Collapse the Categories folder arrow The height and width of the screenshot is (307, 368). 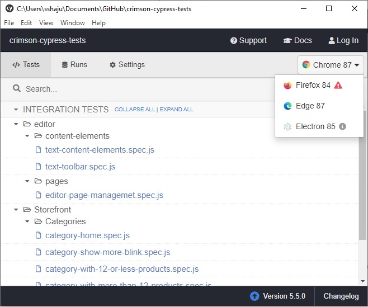27,221
